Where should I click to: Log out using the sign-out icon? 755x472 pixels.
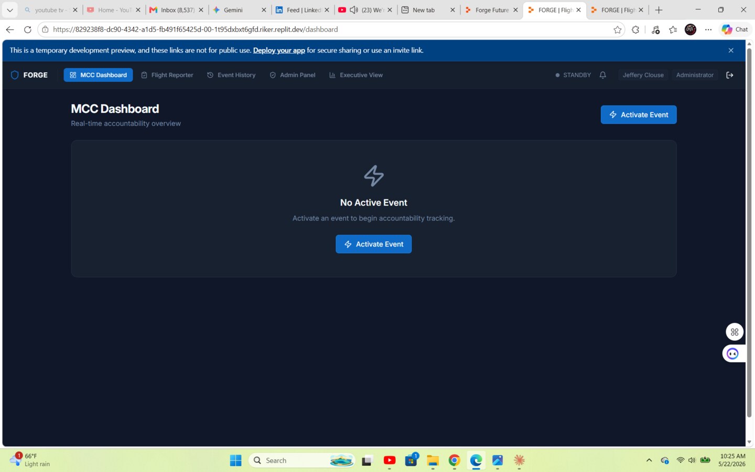[x=730, y=75]
